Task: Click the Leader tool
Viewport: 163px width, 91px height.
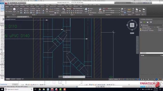Action: [x=57, y=11]
